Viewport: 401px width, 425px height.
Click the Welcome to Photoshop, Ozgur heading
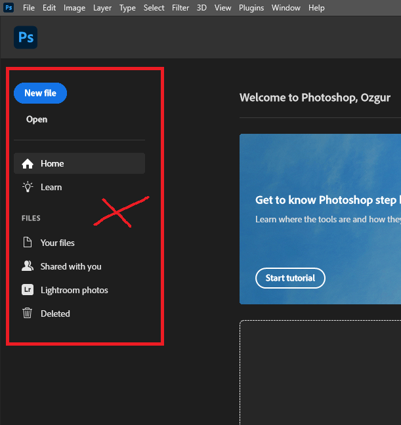(315, 98)
